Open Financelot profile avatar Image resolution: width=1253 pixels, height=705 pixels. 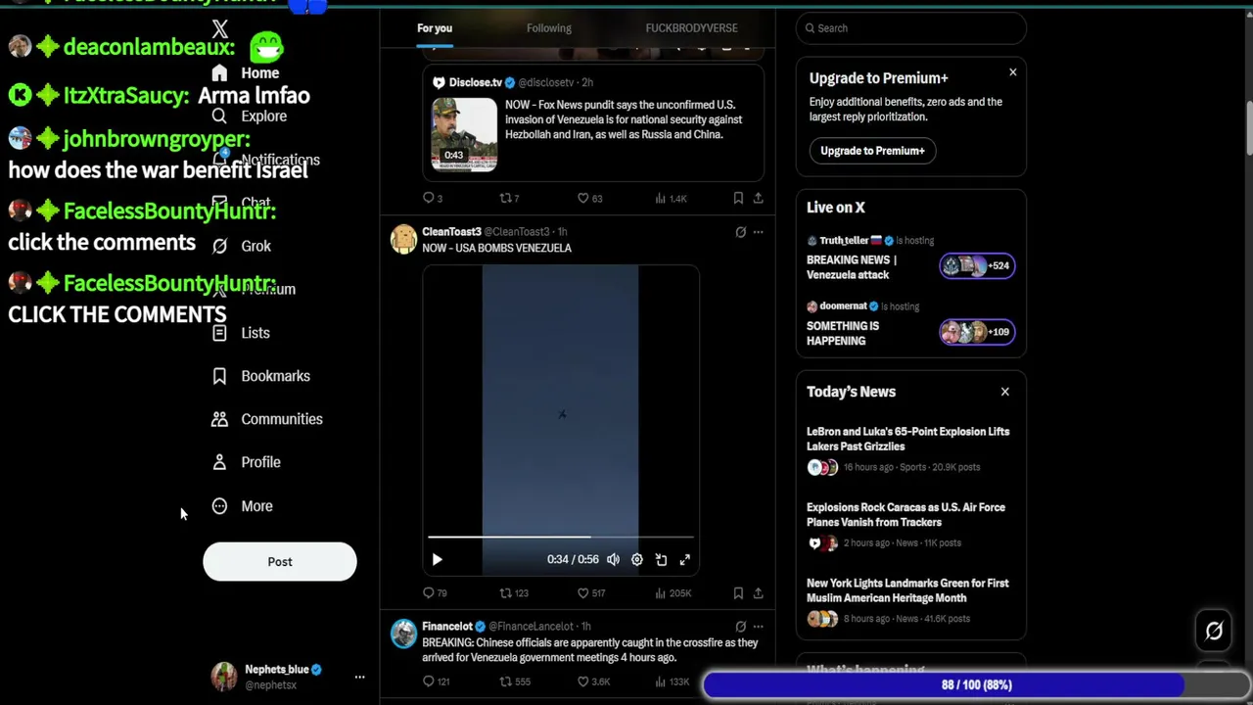point(403,634)
